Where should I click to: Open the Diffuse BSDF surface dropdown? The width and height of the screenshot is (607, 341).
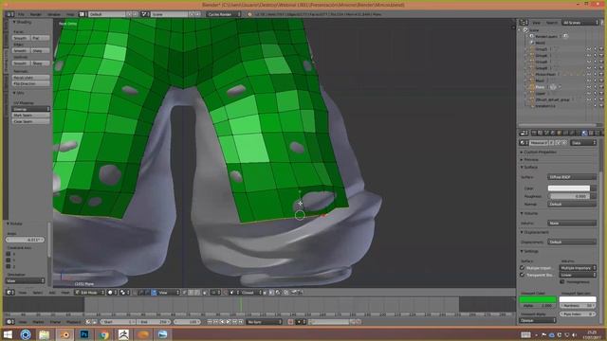pos(572,177)
